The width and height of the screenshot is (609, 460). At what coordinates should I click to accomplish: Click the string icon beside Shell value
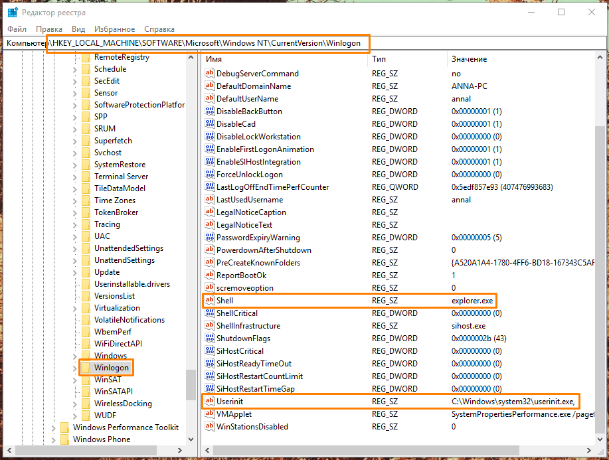point(210,300)
